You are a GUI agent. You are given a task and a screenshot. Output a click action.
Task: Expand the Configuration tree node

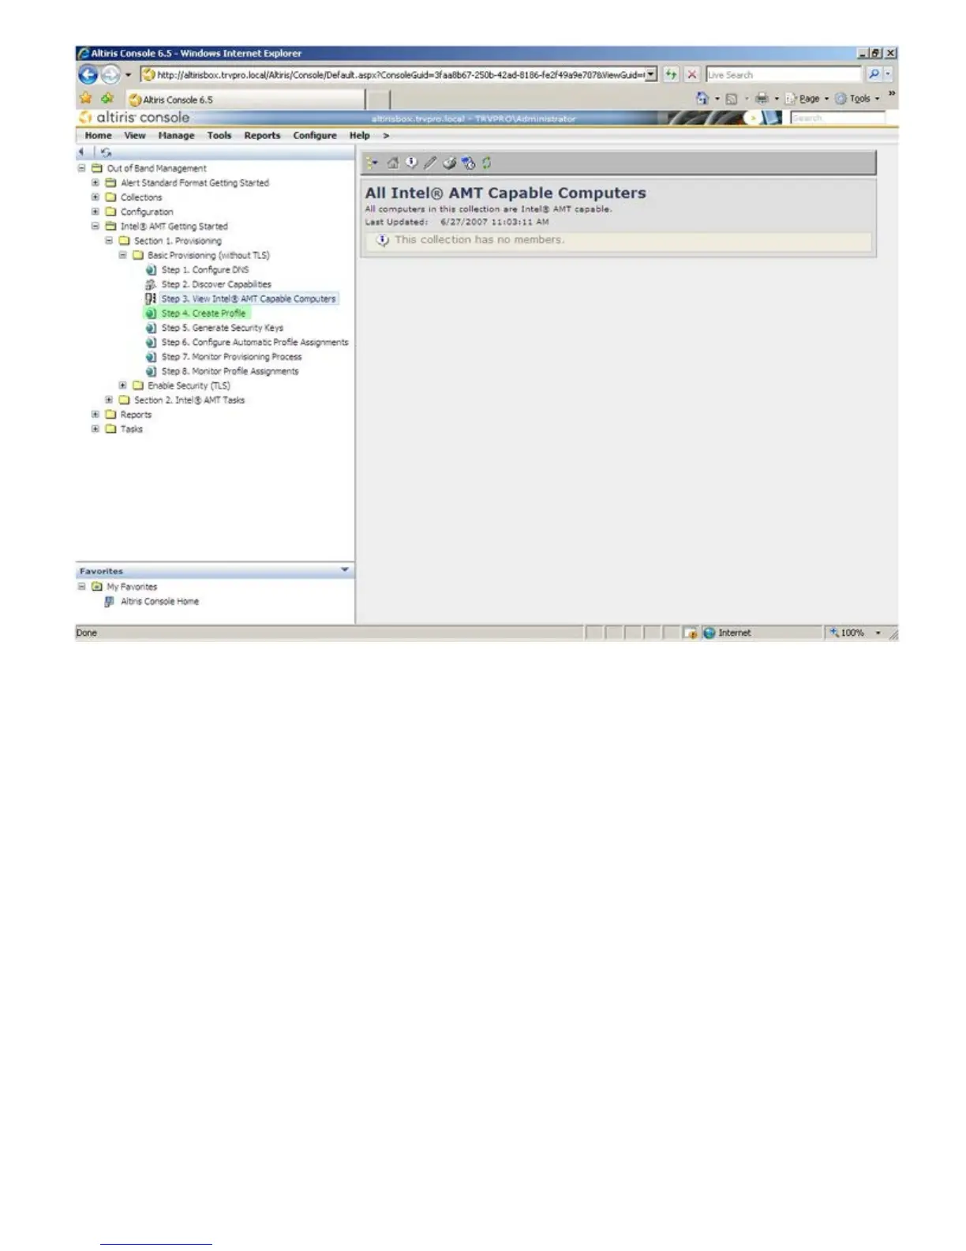click(x=95, y=212)
